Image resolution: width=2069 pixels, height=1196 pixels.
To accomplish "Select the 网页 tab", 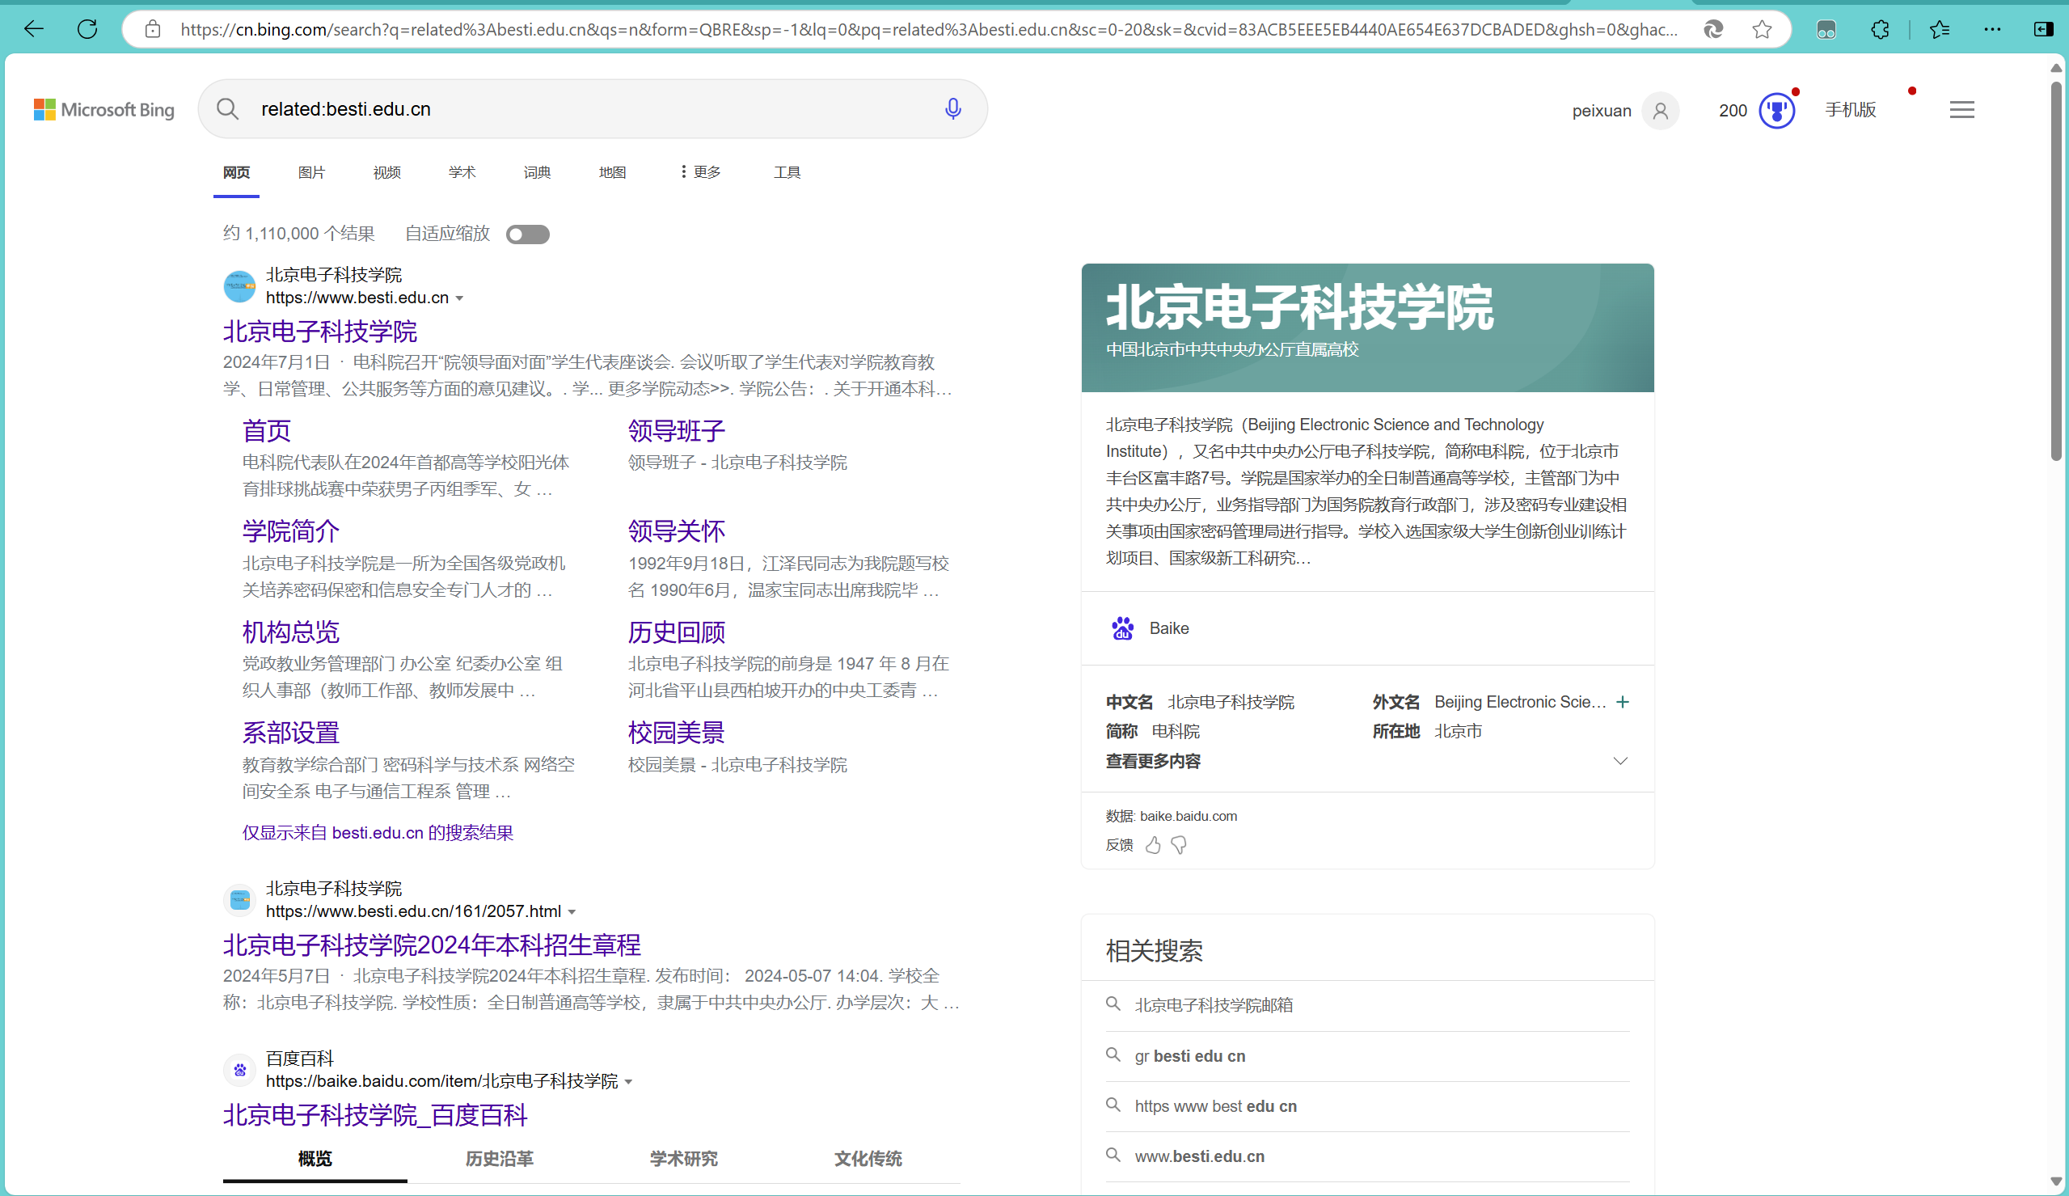I will click(x=236, y=172).
